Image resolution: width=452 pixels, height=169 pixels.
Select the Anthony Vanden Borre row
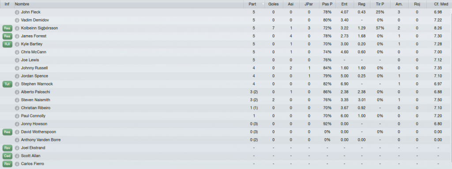(x=226, y=140)
